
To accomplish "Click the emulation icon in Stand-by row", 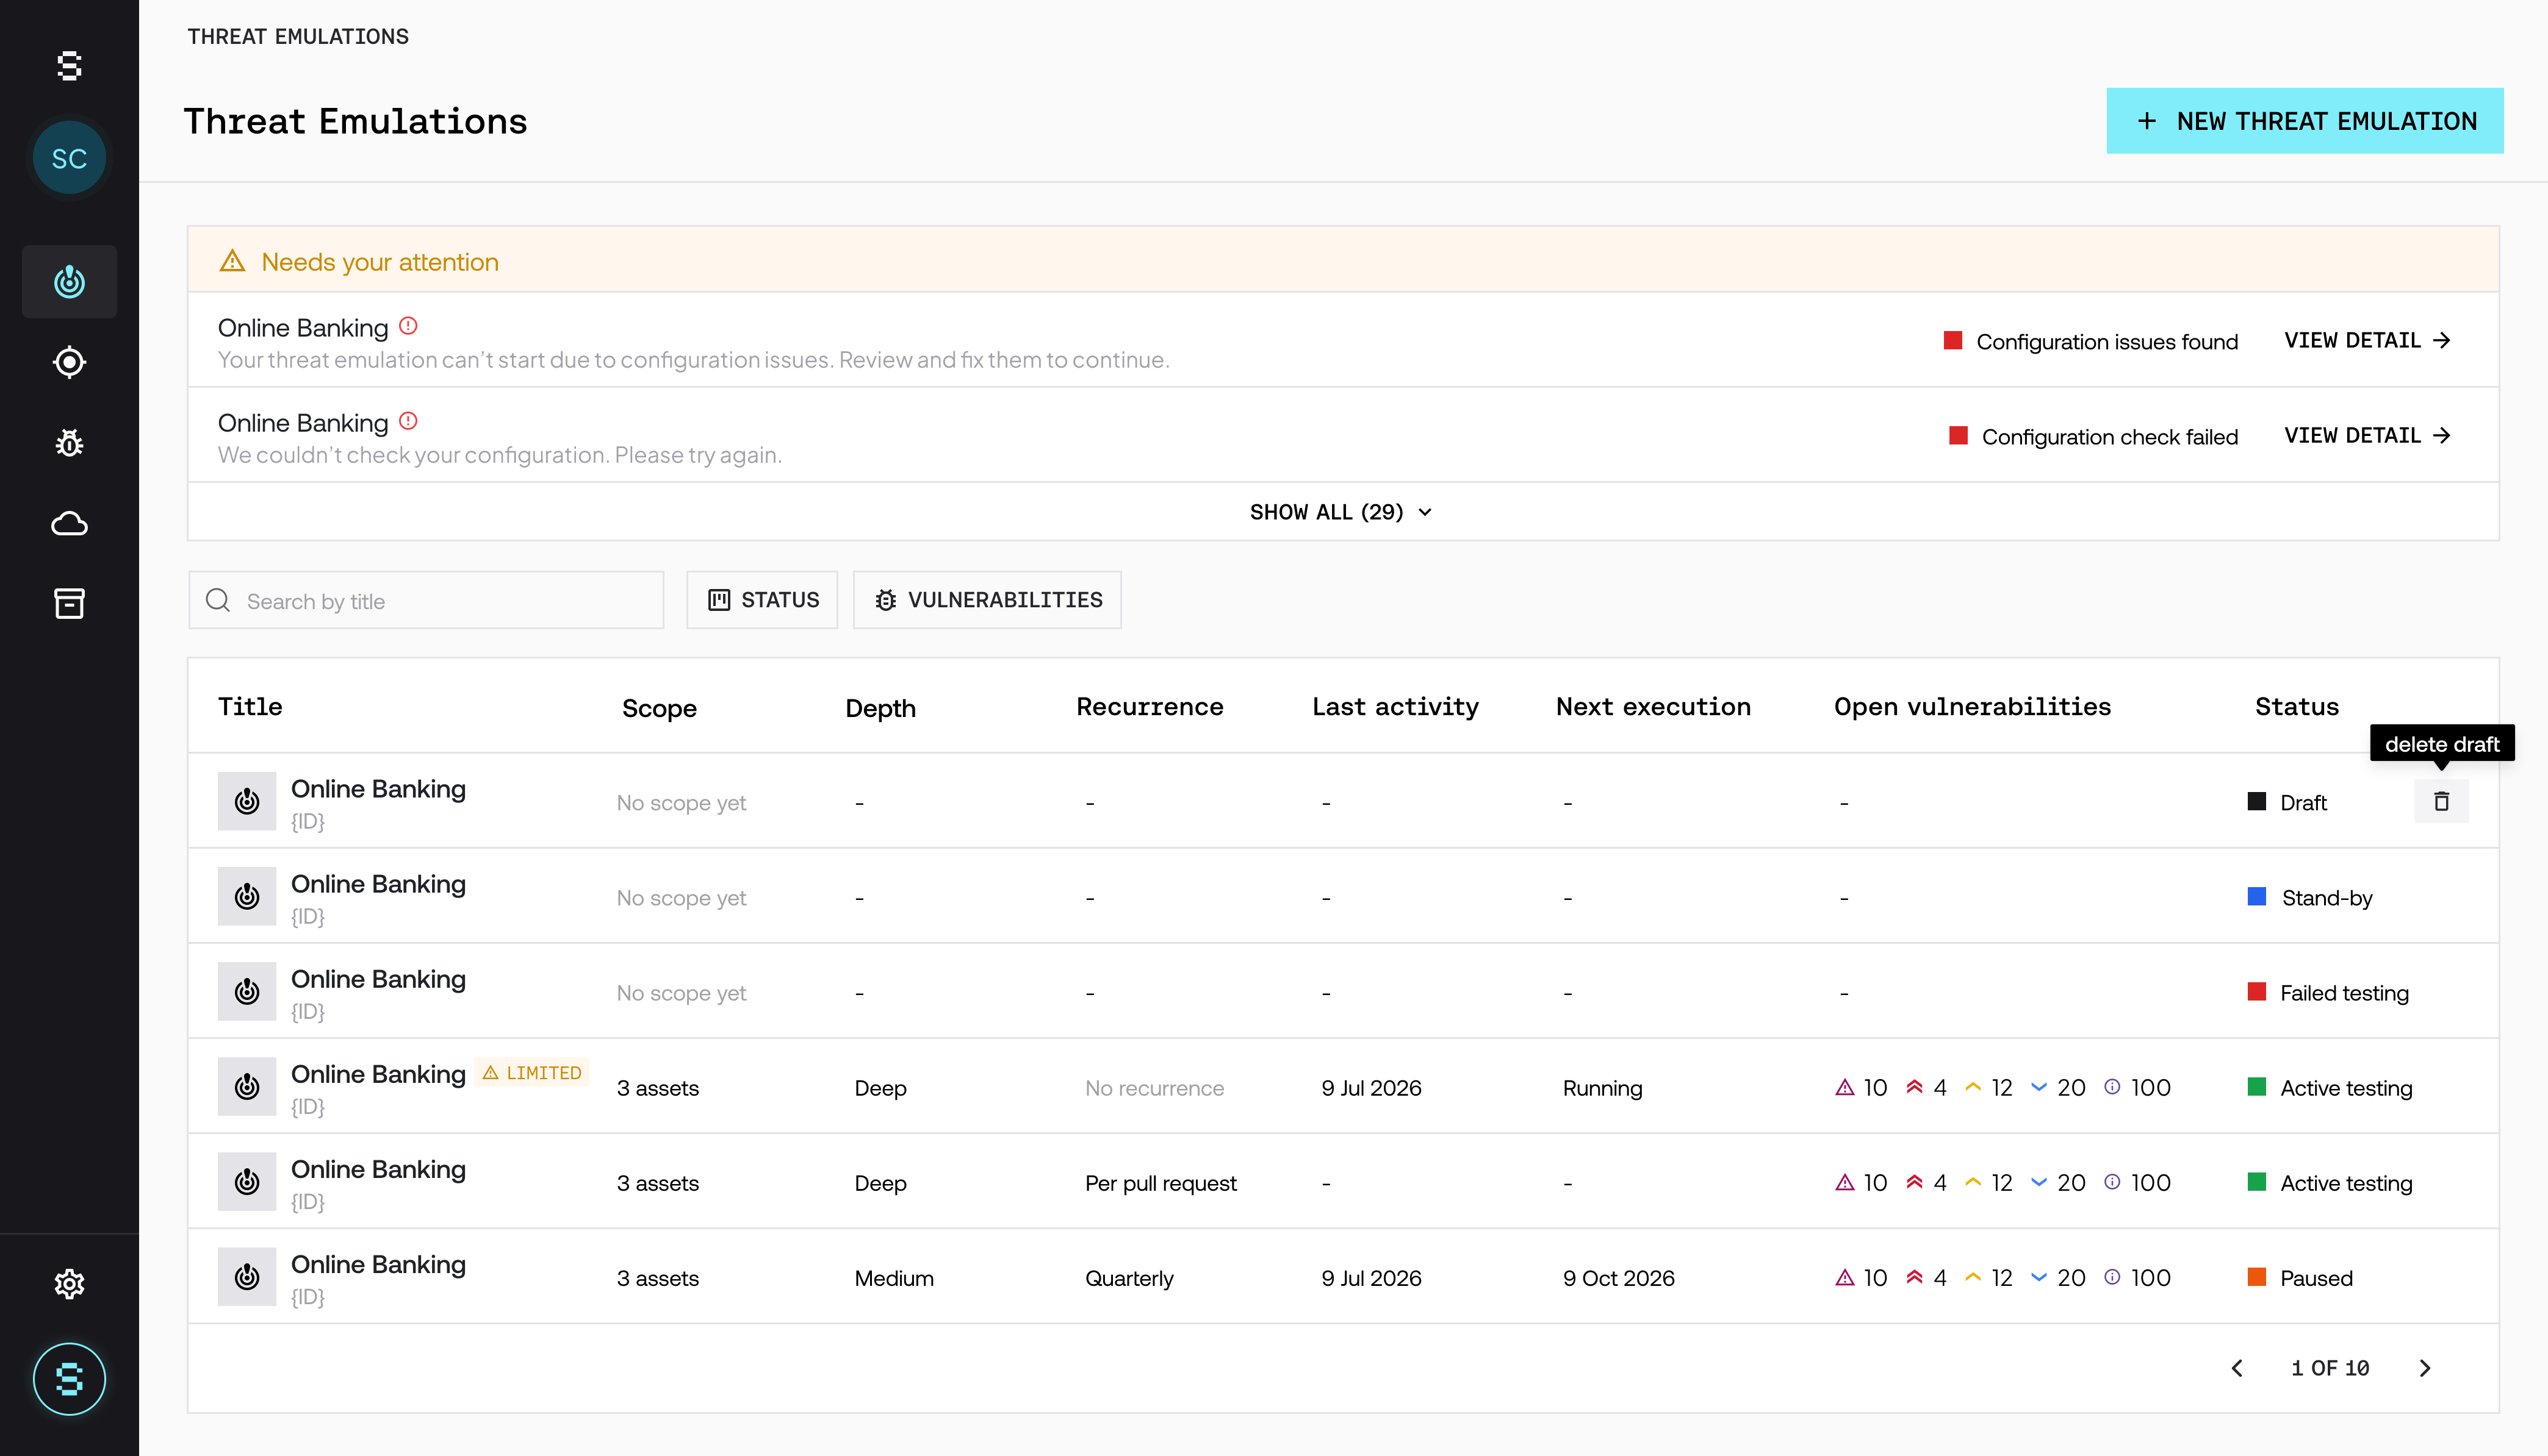I will 247,896.
